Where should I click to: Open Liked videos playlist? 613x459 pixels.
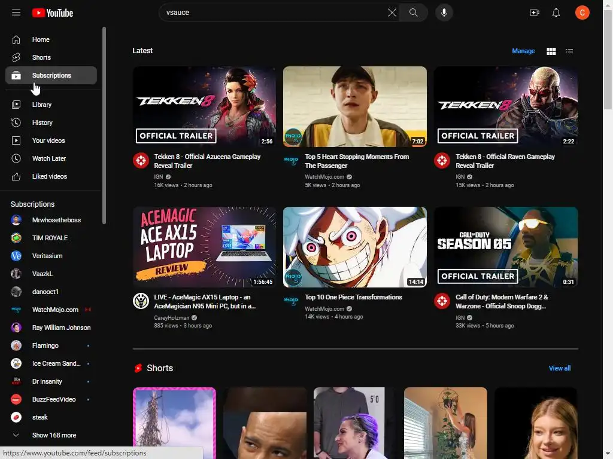51,176
